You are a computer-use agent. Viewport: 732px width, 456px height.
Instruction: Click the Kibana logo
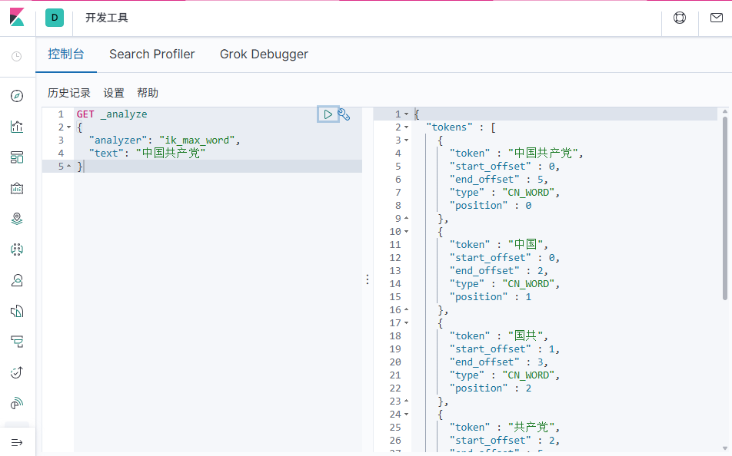[17, 17]
